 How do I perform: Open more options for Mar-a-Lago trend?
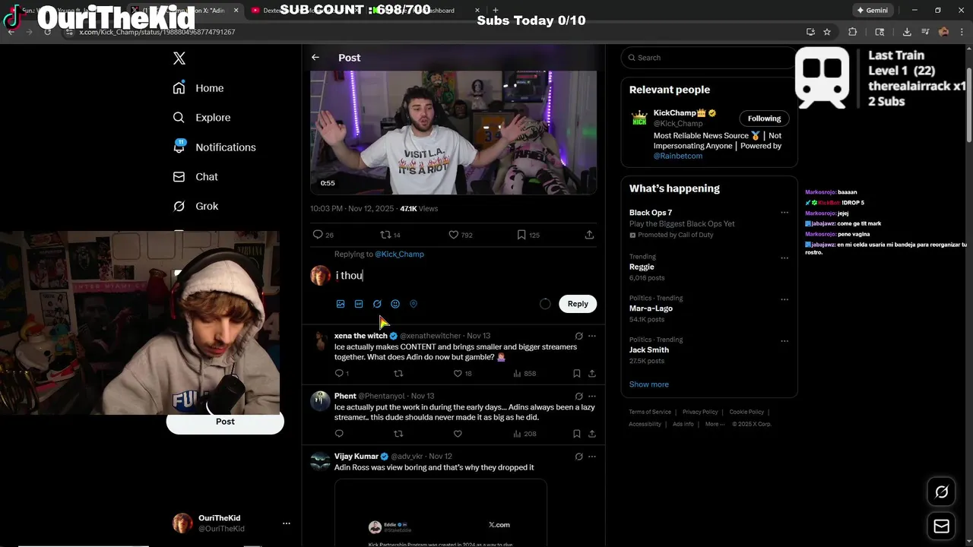click(x=784, y=299)
